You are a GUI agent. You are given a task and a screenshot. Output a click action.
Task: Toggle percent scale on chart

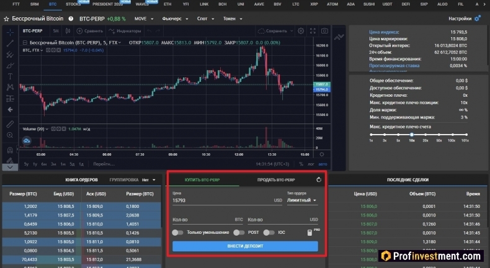point(301,164)
